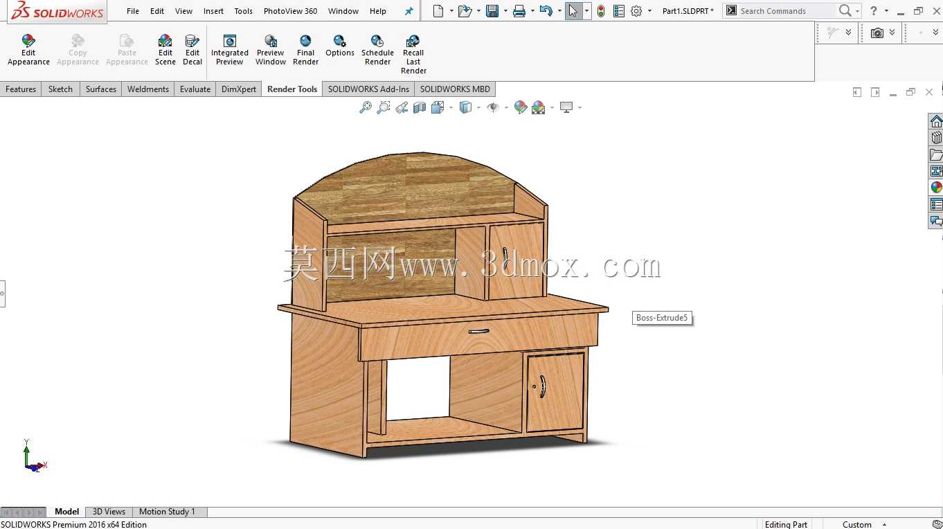Click the Edit Scene icon
This screenshot has width=943, height=529.
[x=165, y=50]
